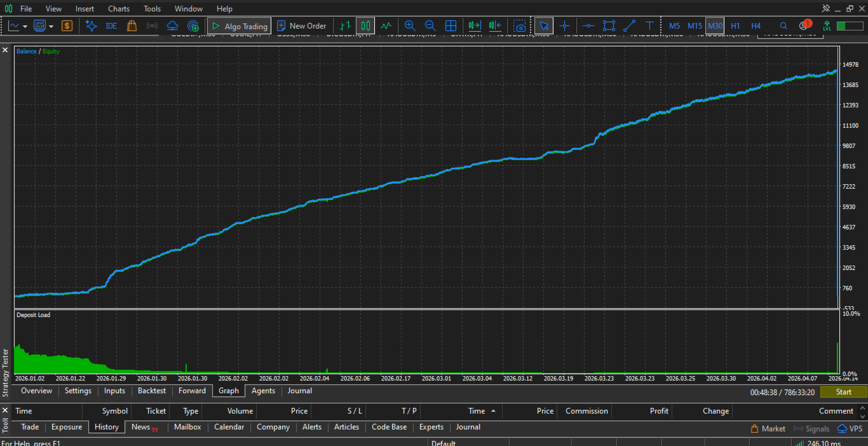Toggle Algo Trading button
This screenshot has height=446, width=868.
click(x=240, y=26)
